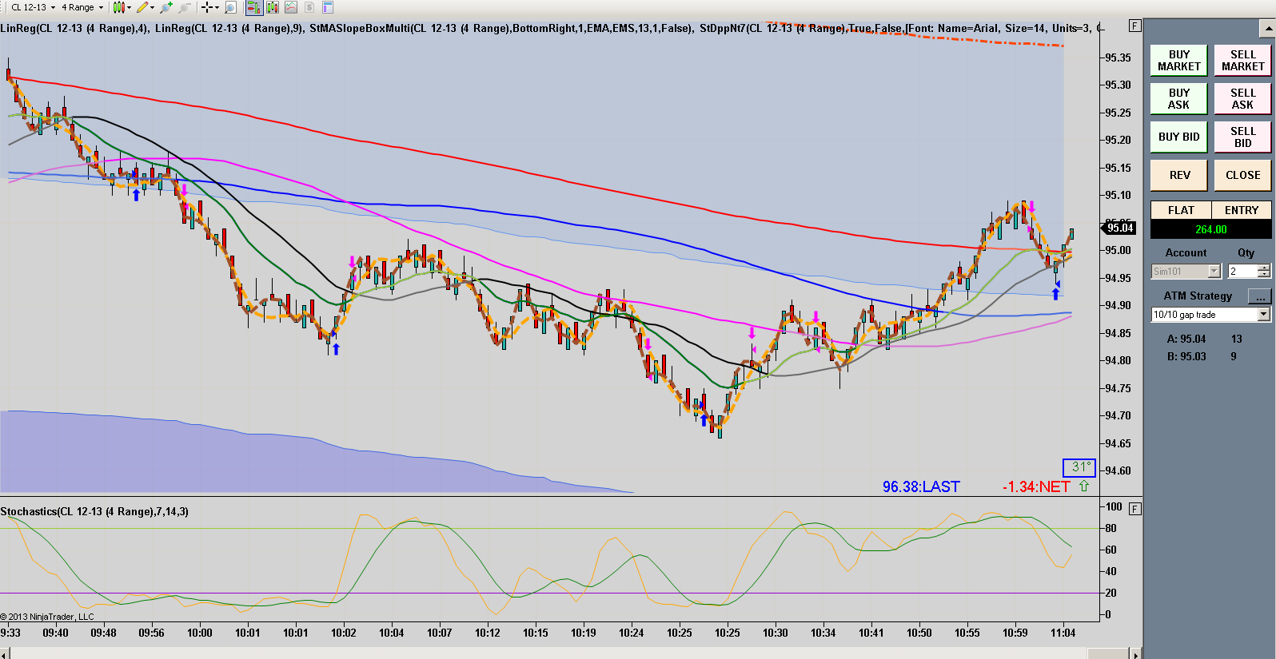This screenshot has height=659, width=1276.
Task: Click the FLAT position label
Action: (x=1181, y=210)
